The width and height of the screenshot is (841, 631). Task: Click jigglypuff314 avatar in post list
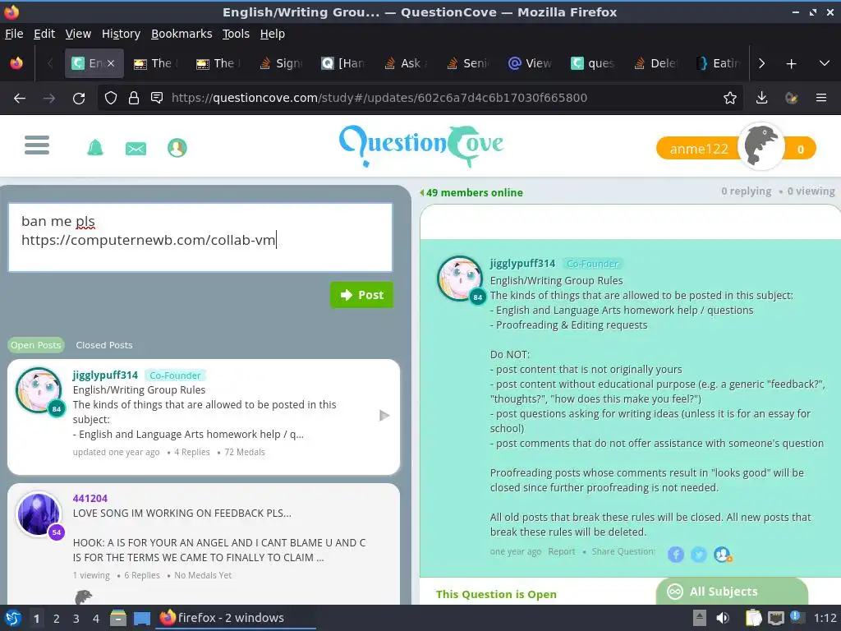[x=39, y=390]
